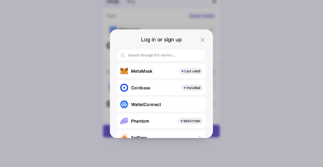Viewport: 323px width, 167px height.
Task: Click the Coinbase blue circle icon
Action: pos(124,88)
